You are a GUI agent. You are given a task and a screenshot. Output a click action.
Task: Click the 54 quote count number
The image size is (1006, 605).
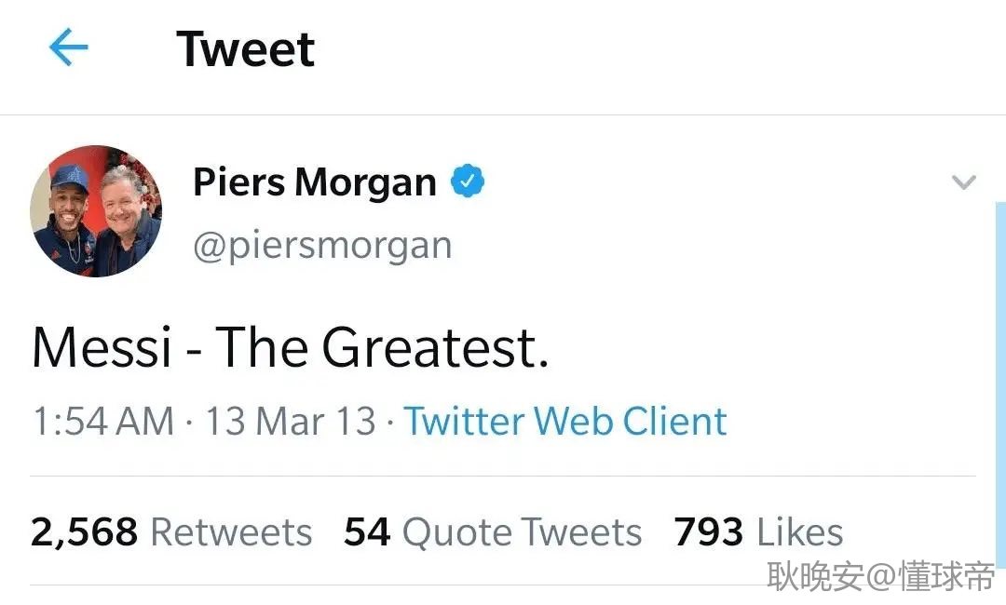[x=366, y=532]
